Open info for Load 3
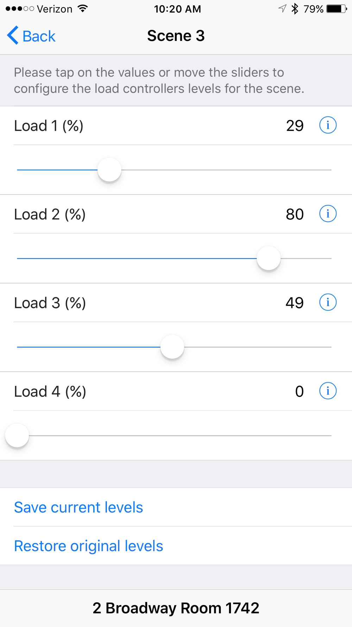Viewport: 352px width, 627px height. pos(328,302)
